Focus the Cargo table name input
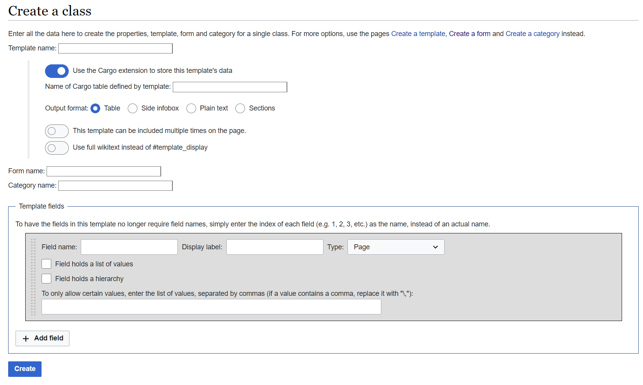Screen dimensions: 643x385 [229, 87]
